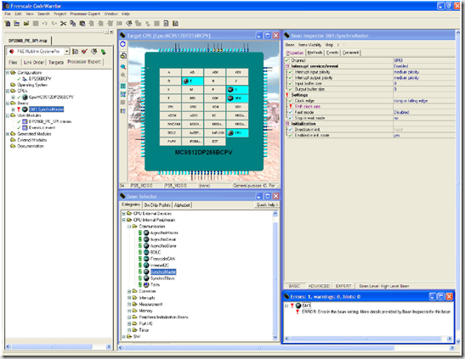465x359 pixels.
Task: Click the Make icon next to the target dropdown
Action: click(x=94, y=52)
